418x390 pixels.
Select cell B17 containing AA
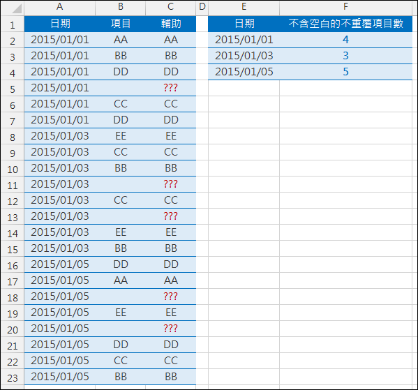click(x=121, y=280)
